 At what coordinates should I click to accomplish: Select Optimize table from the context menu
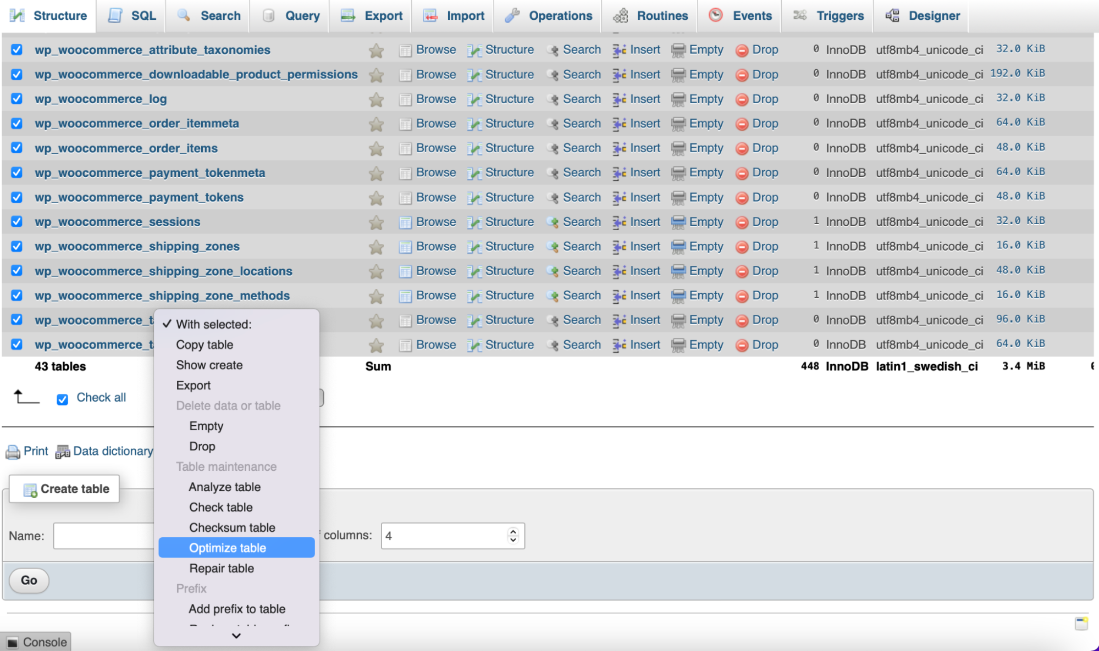tap(227, 547)
